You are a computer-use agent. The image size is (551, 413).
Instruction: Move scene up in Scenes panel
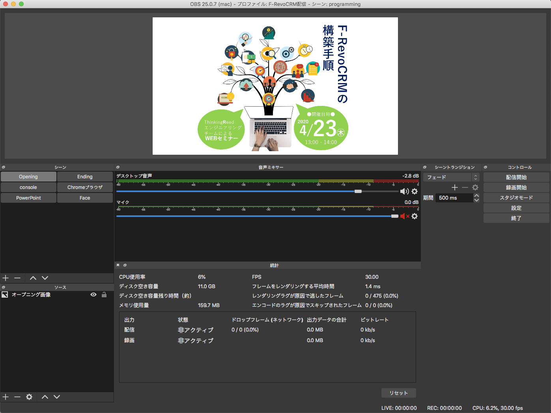pos(33,278)
